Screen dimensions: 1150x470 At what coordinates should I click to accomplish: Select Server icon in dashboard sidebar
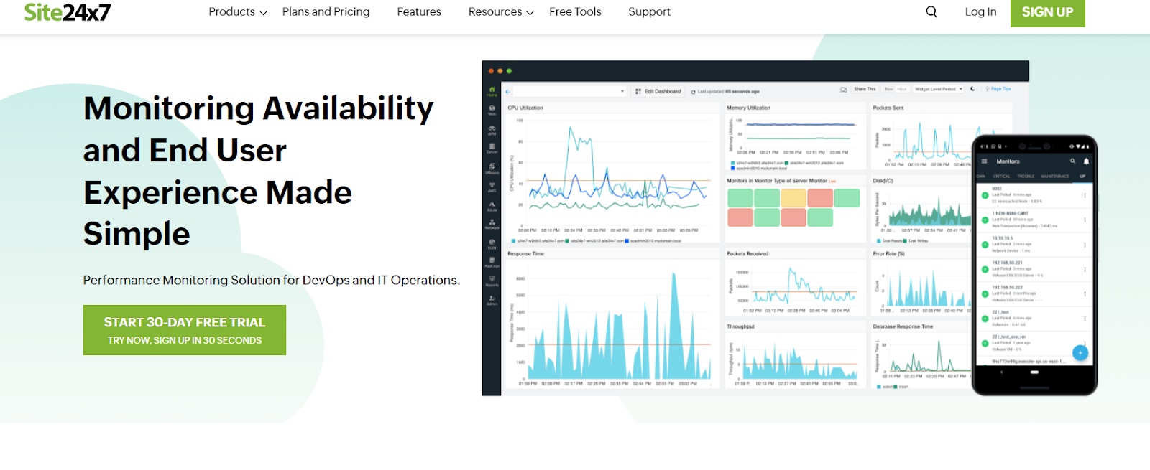(492, 149)
